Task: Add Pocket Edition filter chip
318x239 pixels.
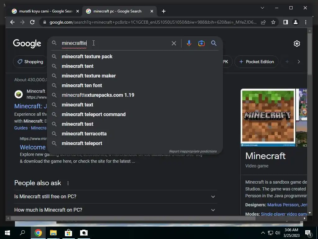Action: click(256, 62)
